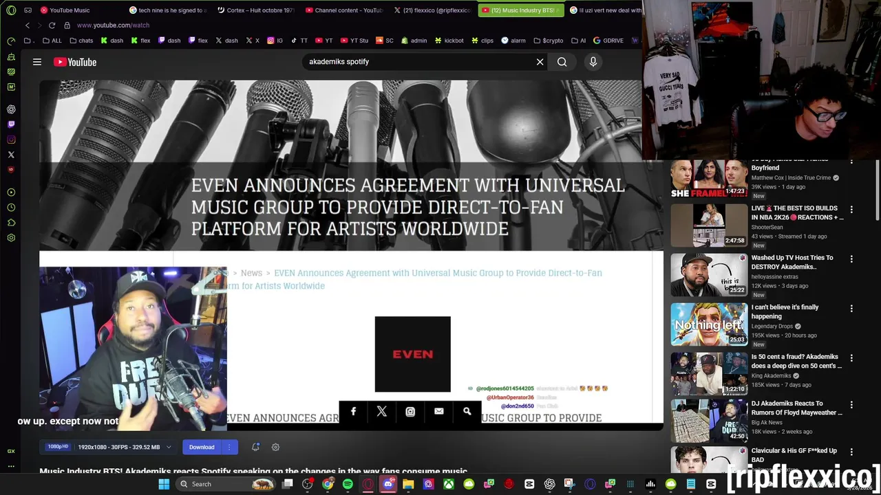
Task: Go forward in browser history
Action: (39, 25)
